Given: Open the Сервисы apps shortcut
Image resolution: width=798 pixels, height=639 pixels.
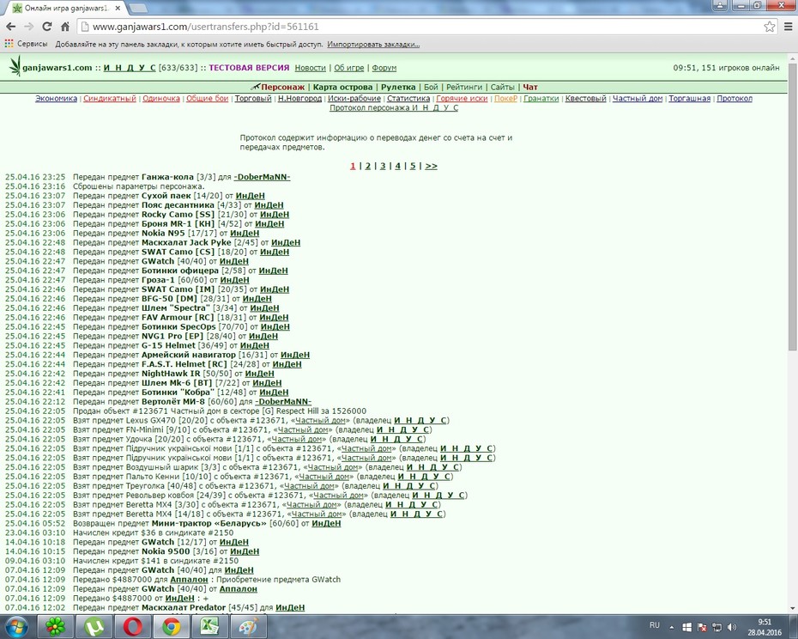Looking at the screenshot, I should click(x=26, y=44).
